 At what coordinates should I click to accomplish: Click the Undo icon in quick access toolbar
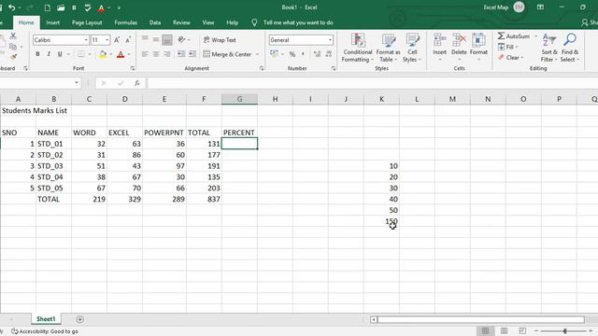click(12, 7)
